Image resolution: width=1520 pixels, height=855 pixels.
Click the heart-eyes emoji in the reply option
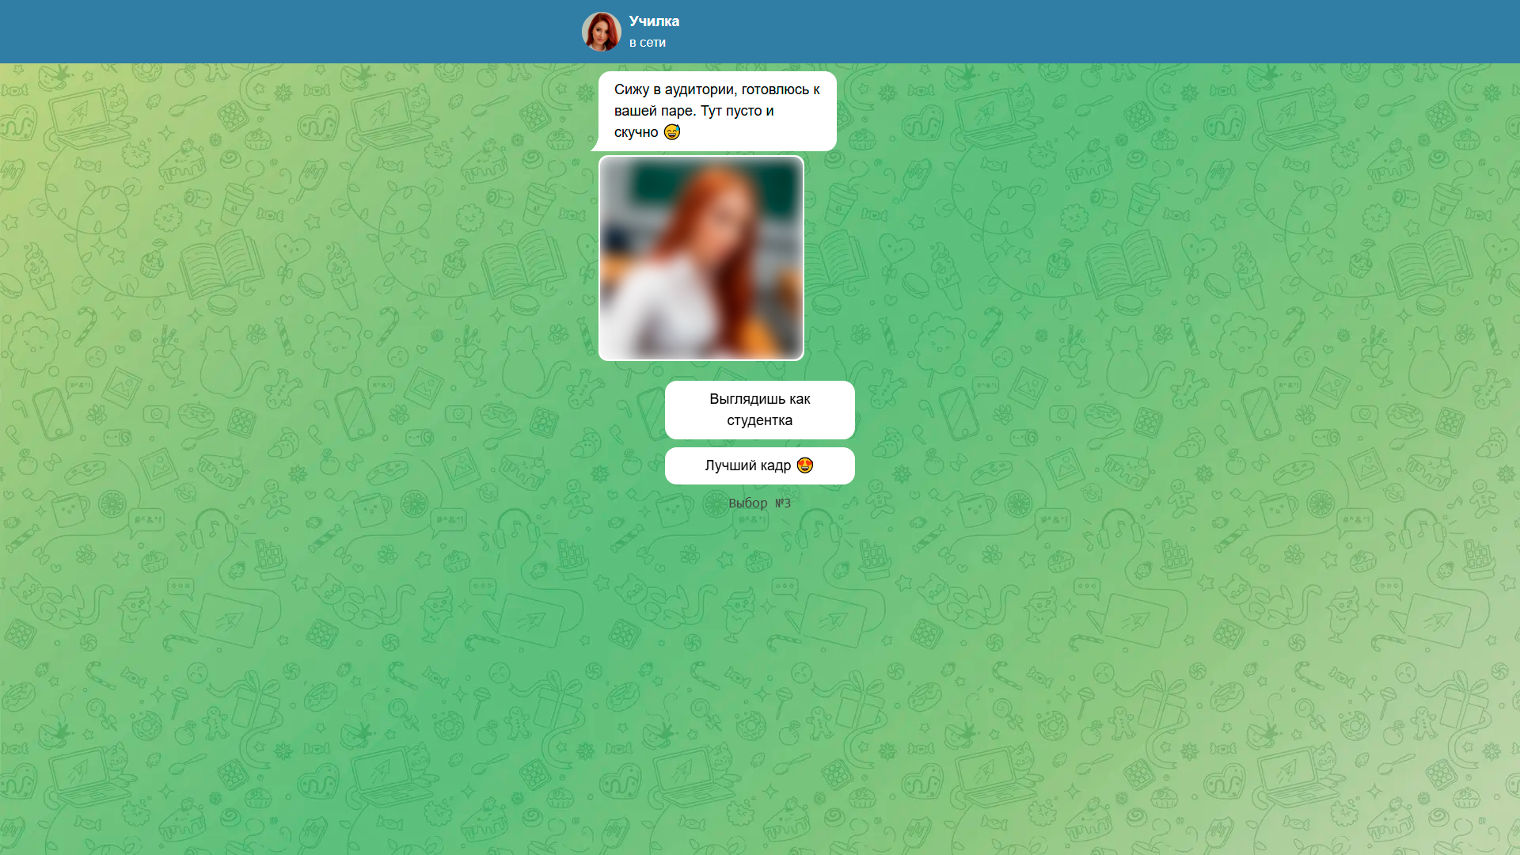[x=805, y=465]
